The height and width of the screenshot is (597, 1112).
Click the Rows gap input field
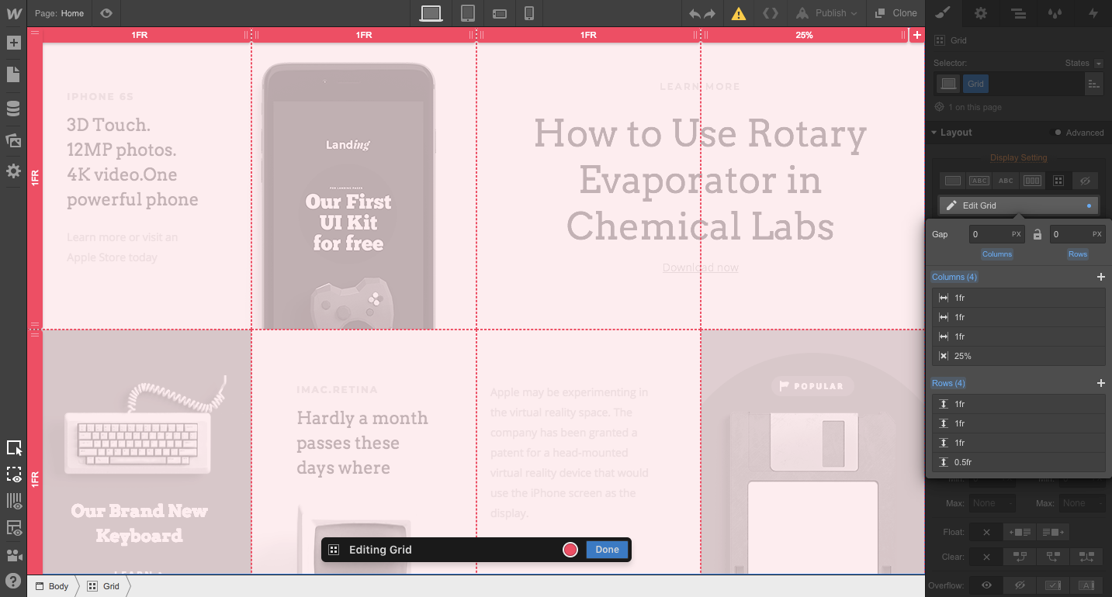pyautogui.click(x=1077, y=234)
